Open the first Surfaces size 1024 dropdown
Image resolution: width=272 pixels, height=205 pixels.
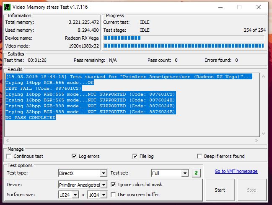coord(75,195)
